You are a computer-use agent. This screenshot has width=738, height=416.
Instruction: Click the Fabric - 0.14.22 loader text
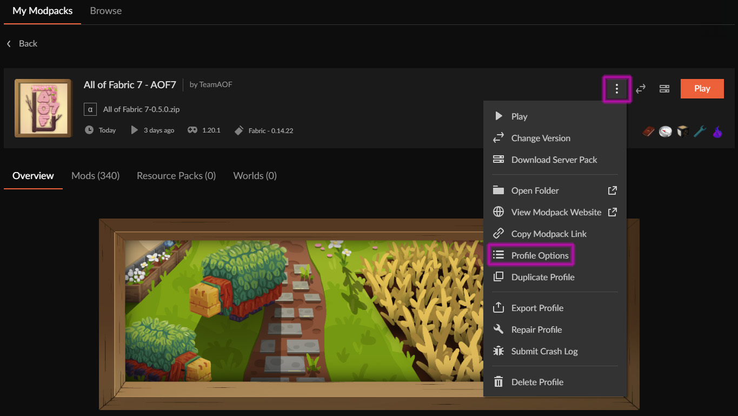270,130
